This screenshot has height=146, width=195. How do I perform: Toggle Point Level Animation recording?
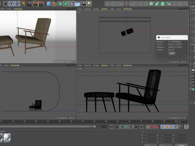coord(180,127)
